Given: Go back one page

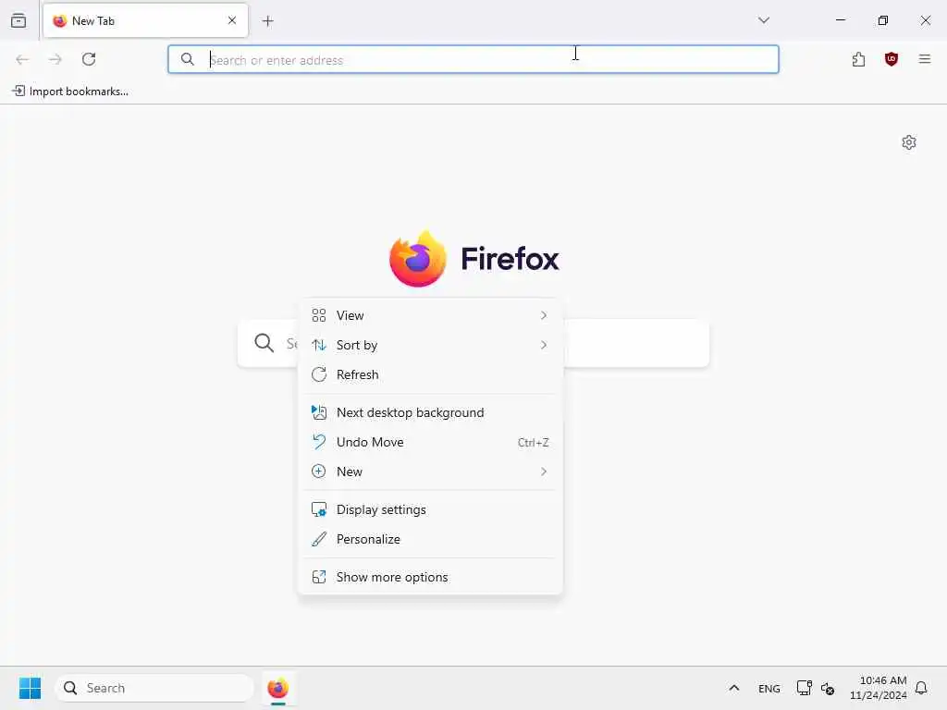Looking at the screenshot, I should (22, 59).
